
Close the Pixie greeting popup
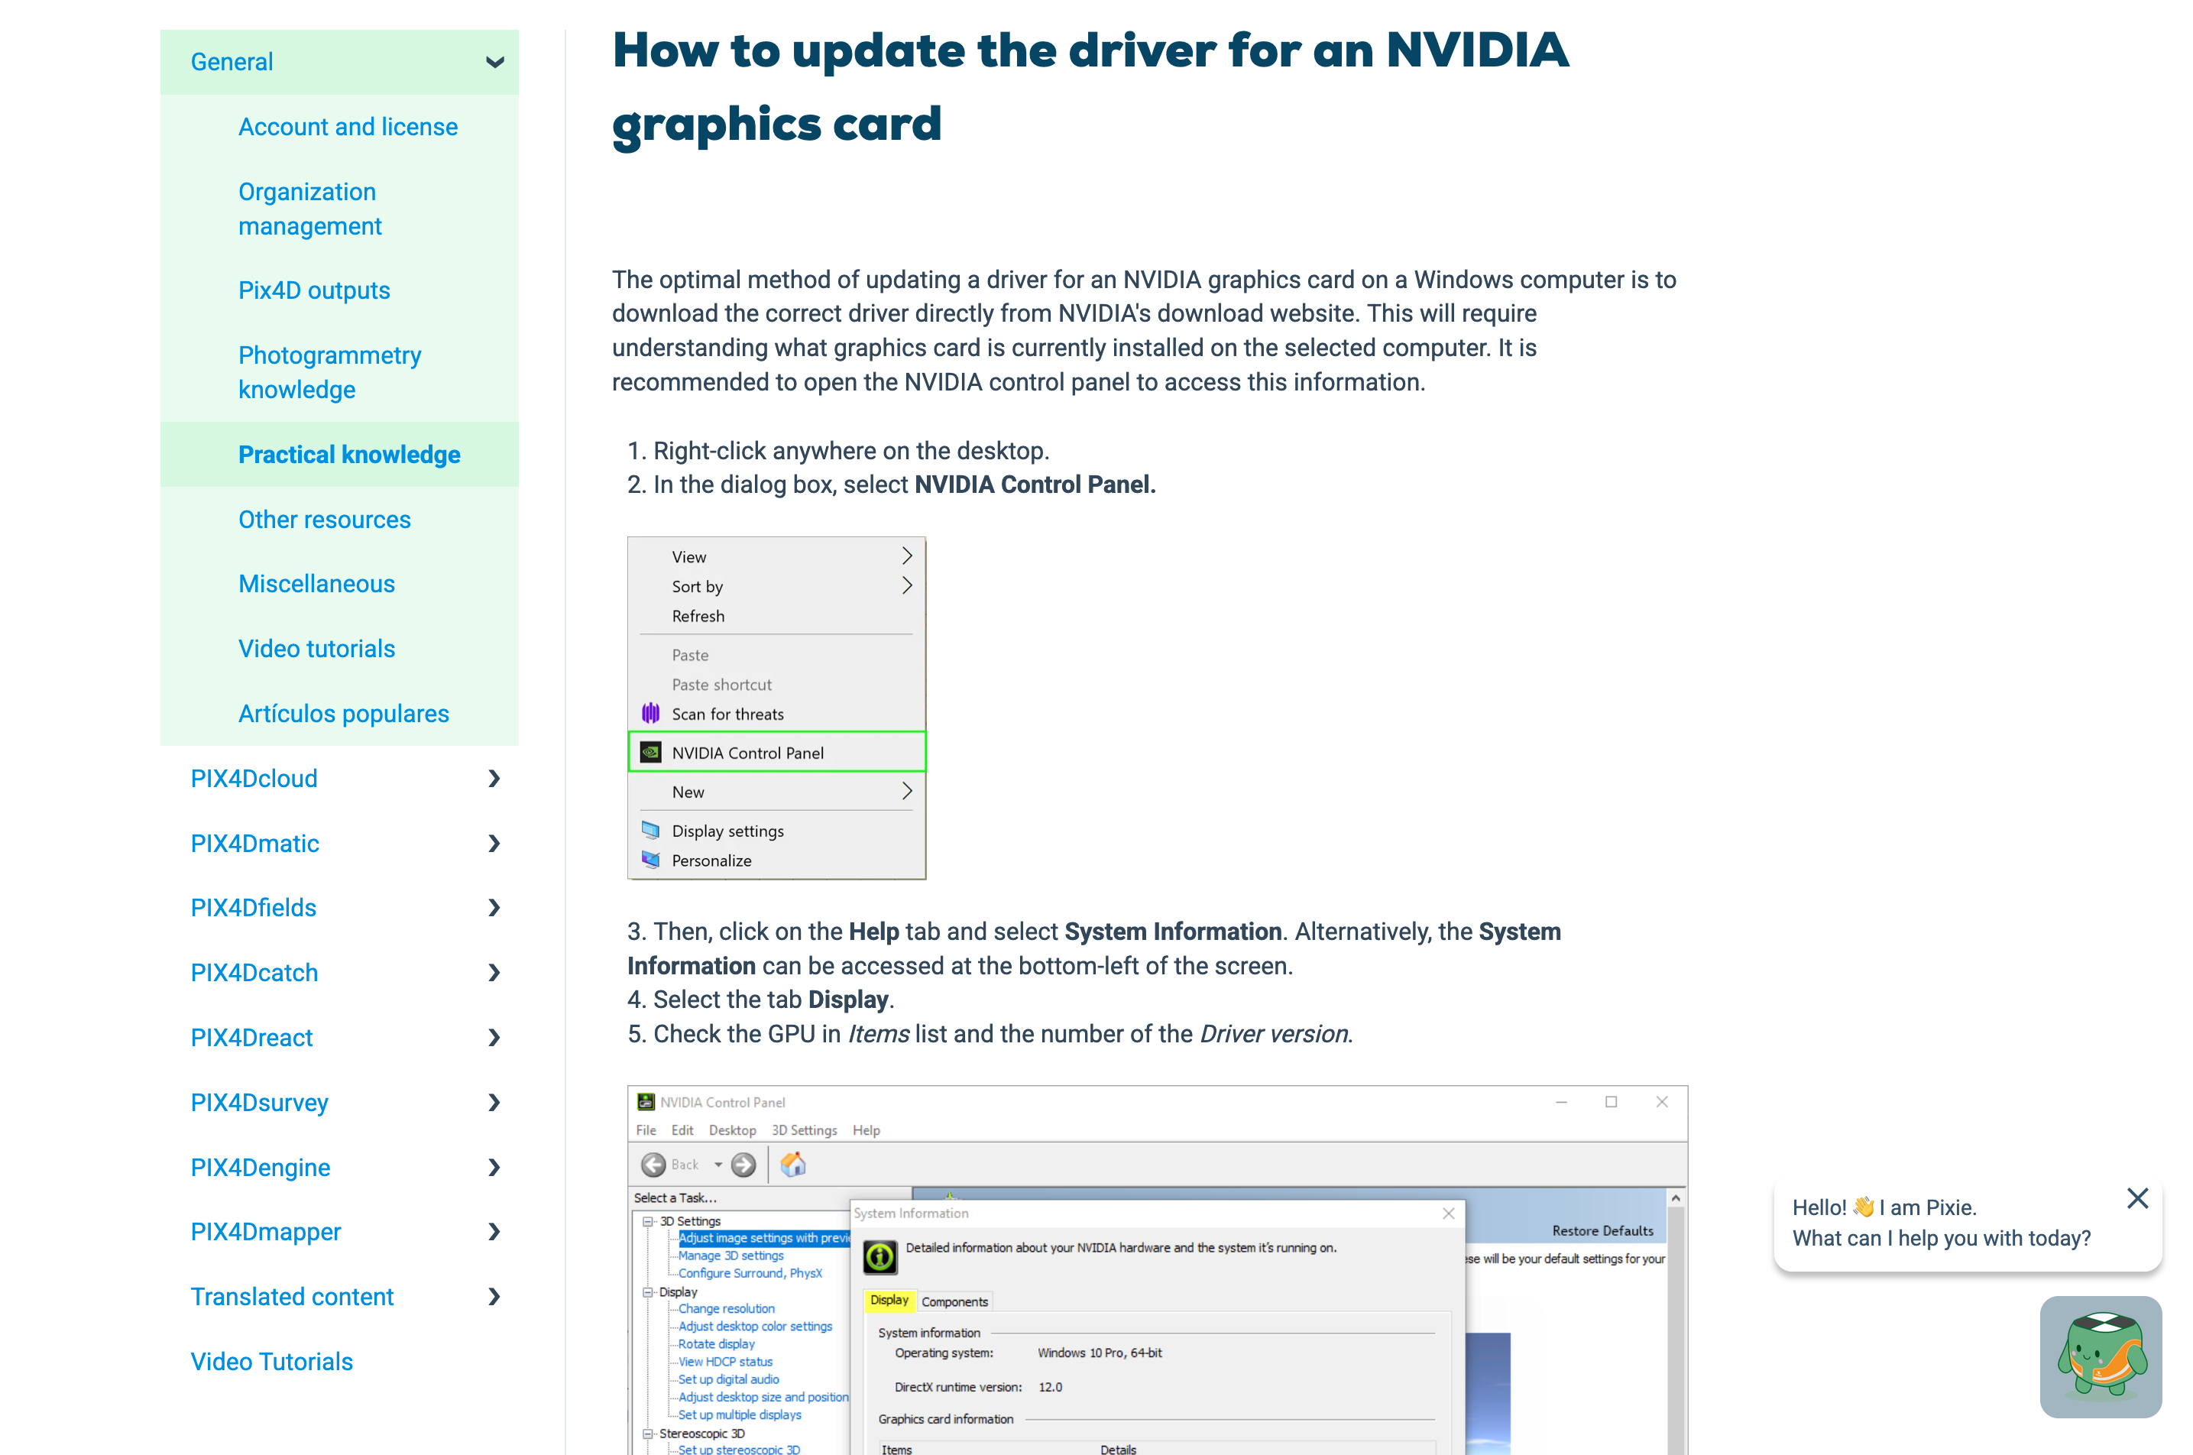point(2137,1198)
